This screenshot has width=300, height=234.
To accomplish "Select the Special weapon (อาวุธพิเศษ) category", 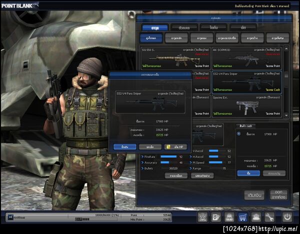I will (x=277, y=38).
